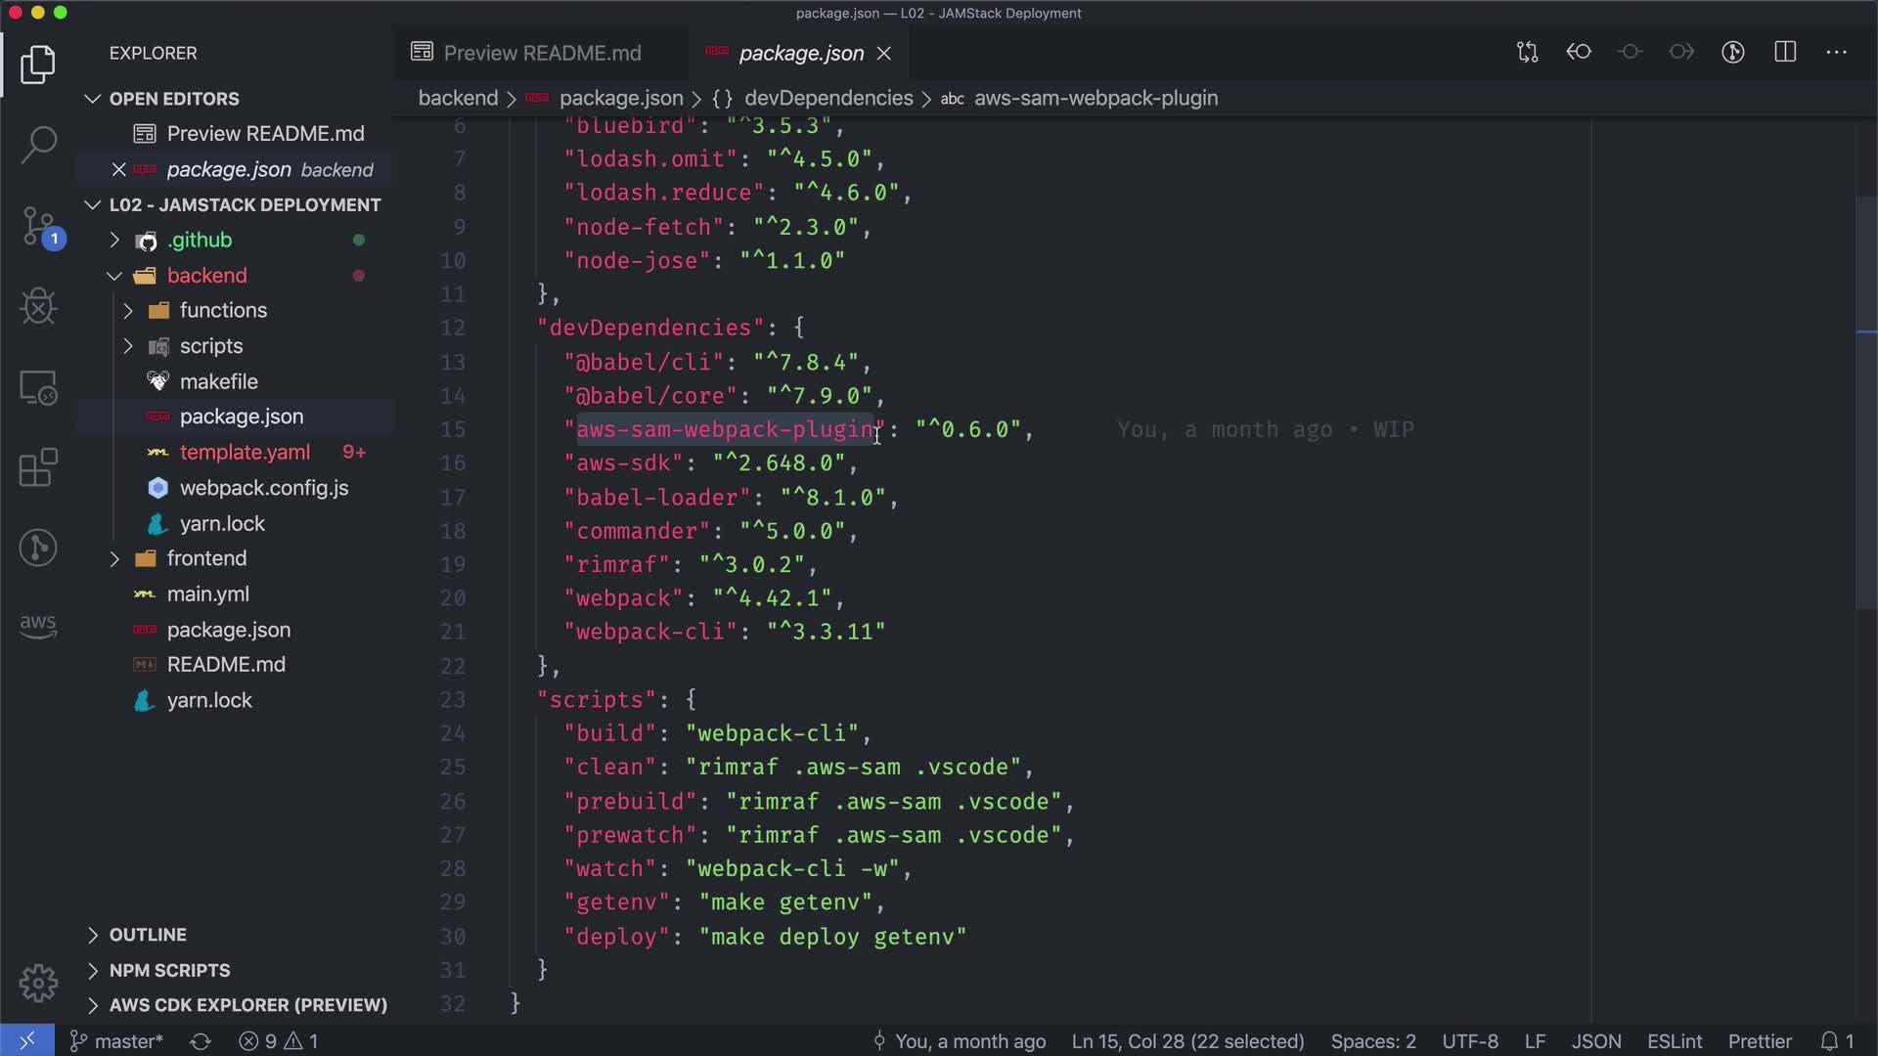Open webpack.config.js in the explorer
This screenshot has width=1878, height=1056.
263,488
